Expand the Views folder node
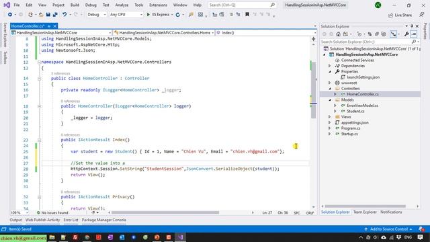 [330, 117]
